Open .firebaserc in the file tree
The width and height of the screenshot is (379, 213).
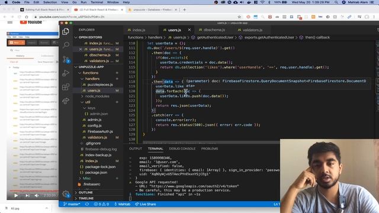pyautogui.click(x=92, y=184)
